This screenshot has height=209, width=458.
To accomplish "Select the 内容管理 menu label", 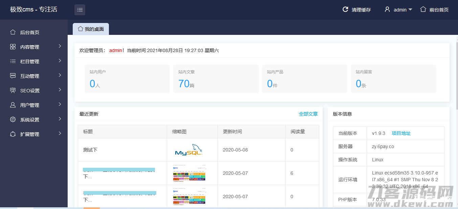I will point(30,47).
